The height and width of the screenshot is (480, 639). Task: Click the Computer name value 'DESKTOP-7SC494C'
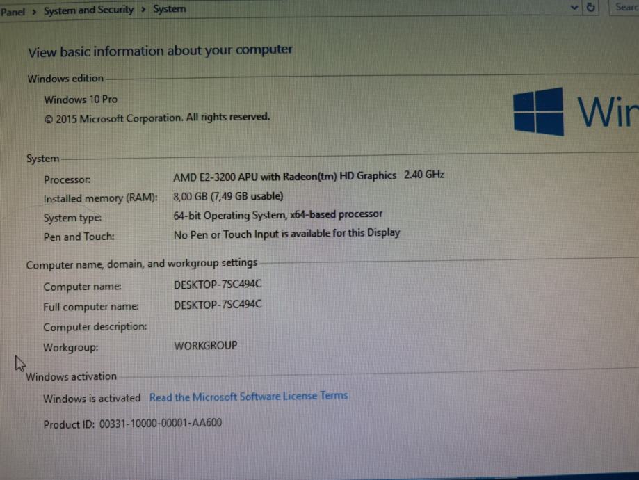[218, 285]
